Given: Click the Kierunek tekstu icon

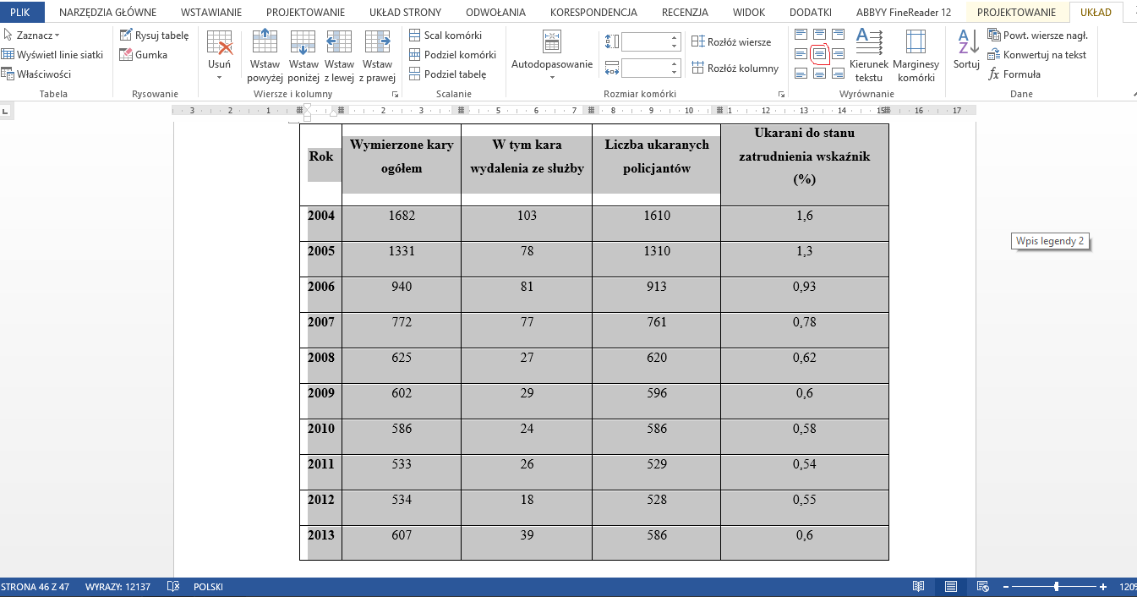Looking at the screenshot, I should 868,56.
